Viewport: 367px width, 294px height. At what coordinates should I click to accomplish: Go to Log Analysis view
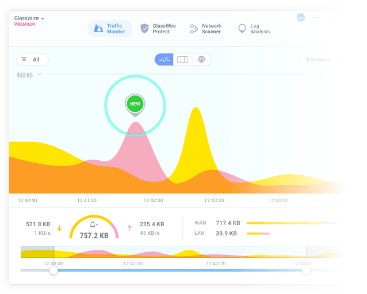(253, 29)
